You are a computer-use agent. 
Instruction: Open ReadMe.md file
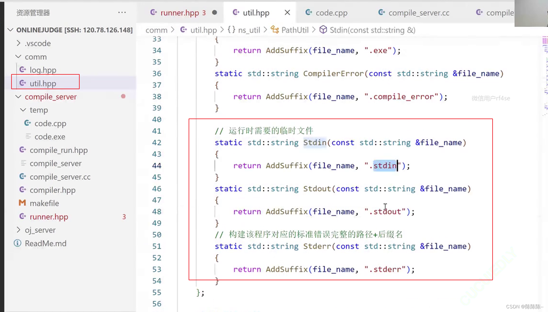[46, 243]
